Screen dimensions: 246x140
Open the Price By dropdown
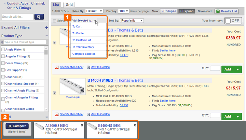pos(94,11)
